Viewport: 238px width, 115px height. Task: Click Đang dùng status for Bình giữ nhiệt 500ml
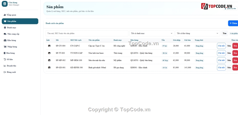199,68
